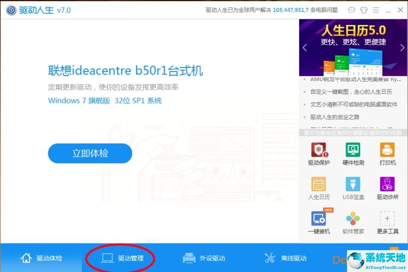
Task: Open the 人生日历 calendar icon
Action: click(x=319, y=185)
